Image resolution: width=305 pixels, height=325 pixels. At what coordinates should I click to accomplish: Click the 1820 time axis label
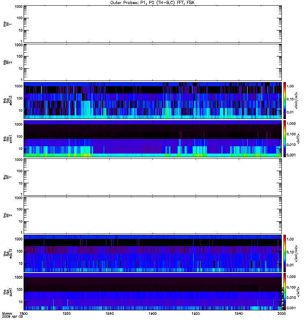click(66, 313)
